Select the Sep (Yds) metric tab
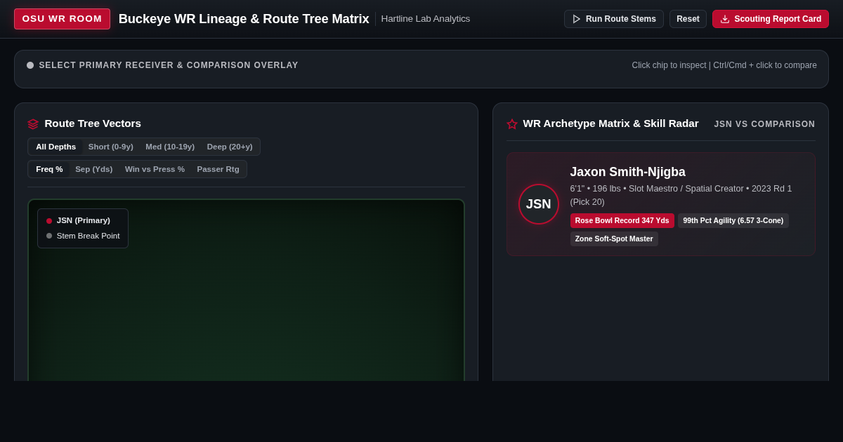Screen dimensions: 843x442 94,169
